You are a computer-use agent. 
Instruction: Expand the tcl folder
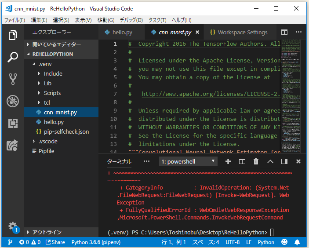click(x=61, y=102)
